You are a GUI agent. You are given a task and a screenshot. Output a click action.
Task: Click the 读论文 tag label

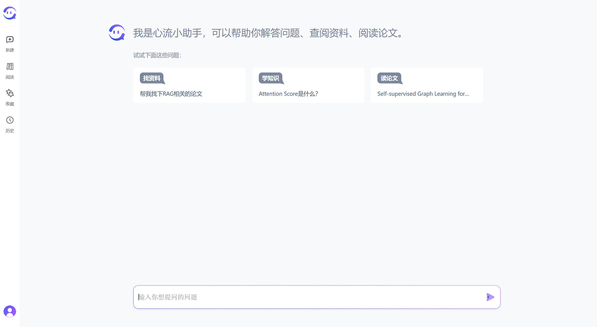point(390,78)
